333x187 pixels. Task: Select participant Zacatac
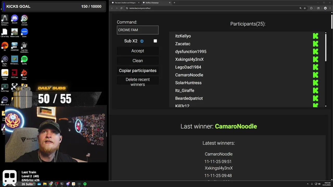coord(183,44)
